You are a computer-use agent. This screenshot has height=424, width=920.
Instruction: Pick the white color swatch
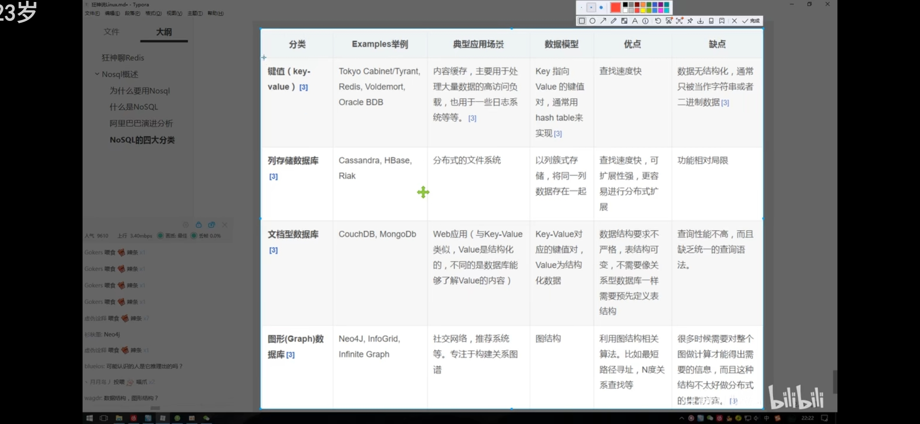click(626, 10)
